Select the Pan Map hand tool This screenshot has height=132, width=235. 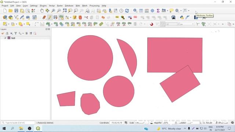tap(42, 11)
